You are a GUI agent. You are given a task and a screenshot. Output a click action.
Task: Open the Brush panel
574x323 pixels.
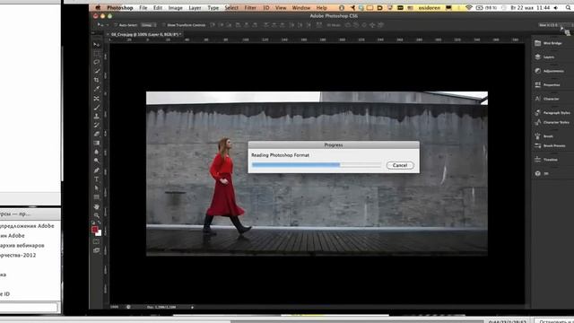pos(544,136)
